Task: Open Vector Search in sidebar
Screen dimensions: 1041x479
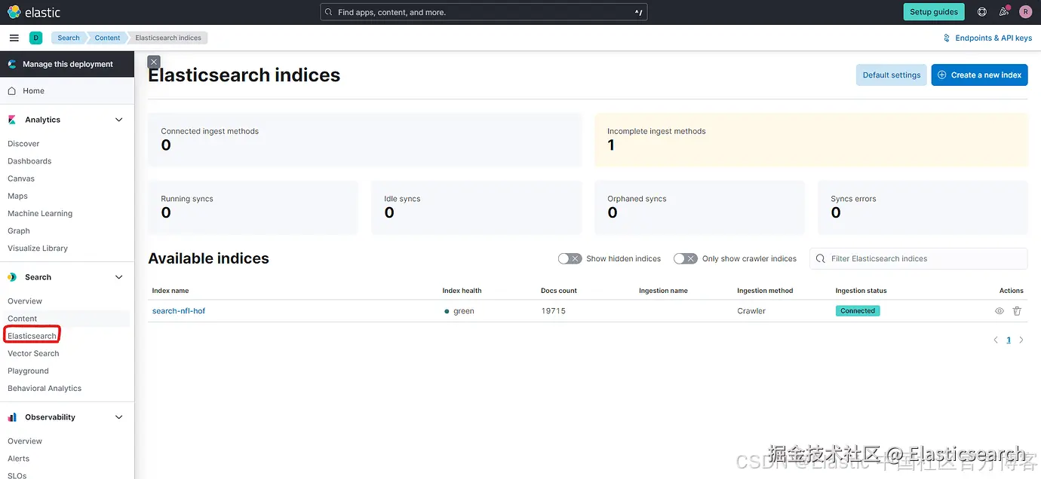Action: click(x=33, y=353)
